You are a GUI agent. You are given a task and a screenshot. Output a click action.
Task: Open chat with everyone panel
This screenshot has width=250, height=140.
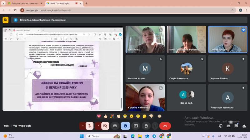236,126
